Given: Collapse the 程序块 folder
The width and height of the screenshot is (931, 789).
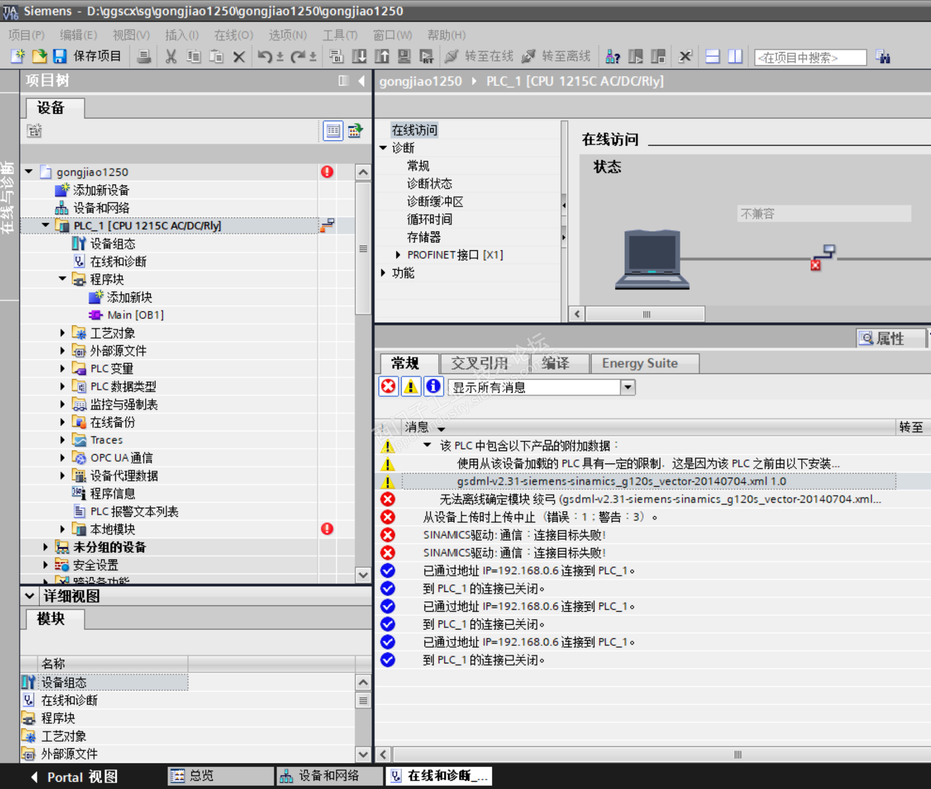Looking at the screenshot, I should (63, 279).
